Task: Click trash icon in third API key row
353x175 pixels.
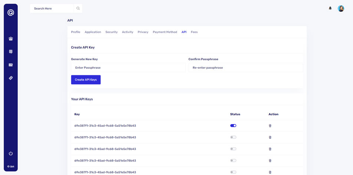Action: (x=270, y=149)
